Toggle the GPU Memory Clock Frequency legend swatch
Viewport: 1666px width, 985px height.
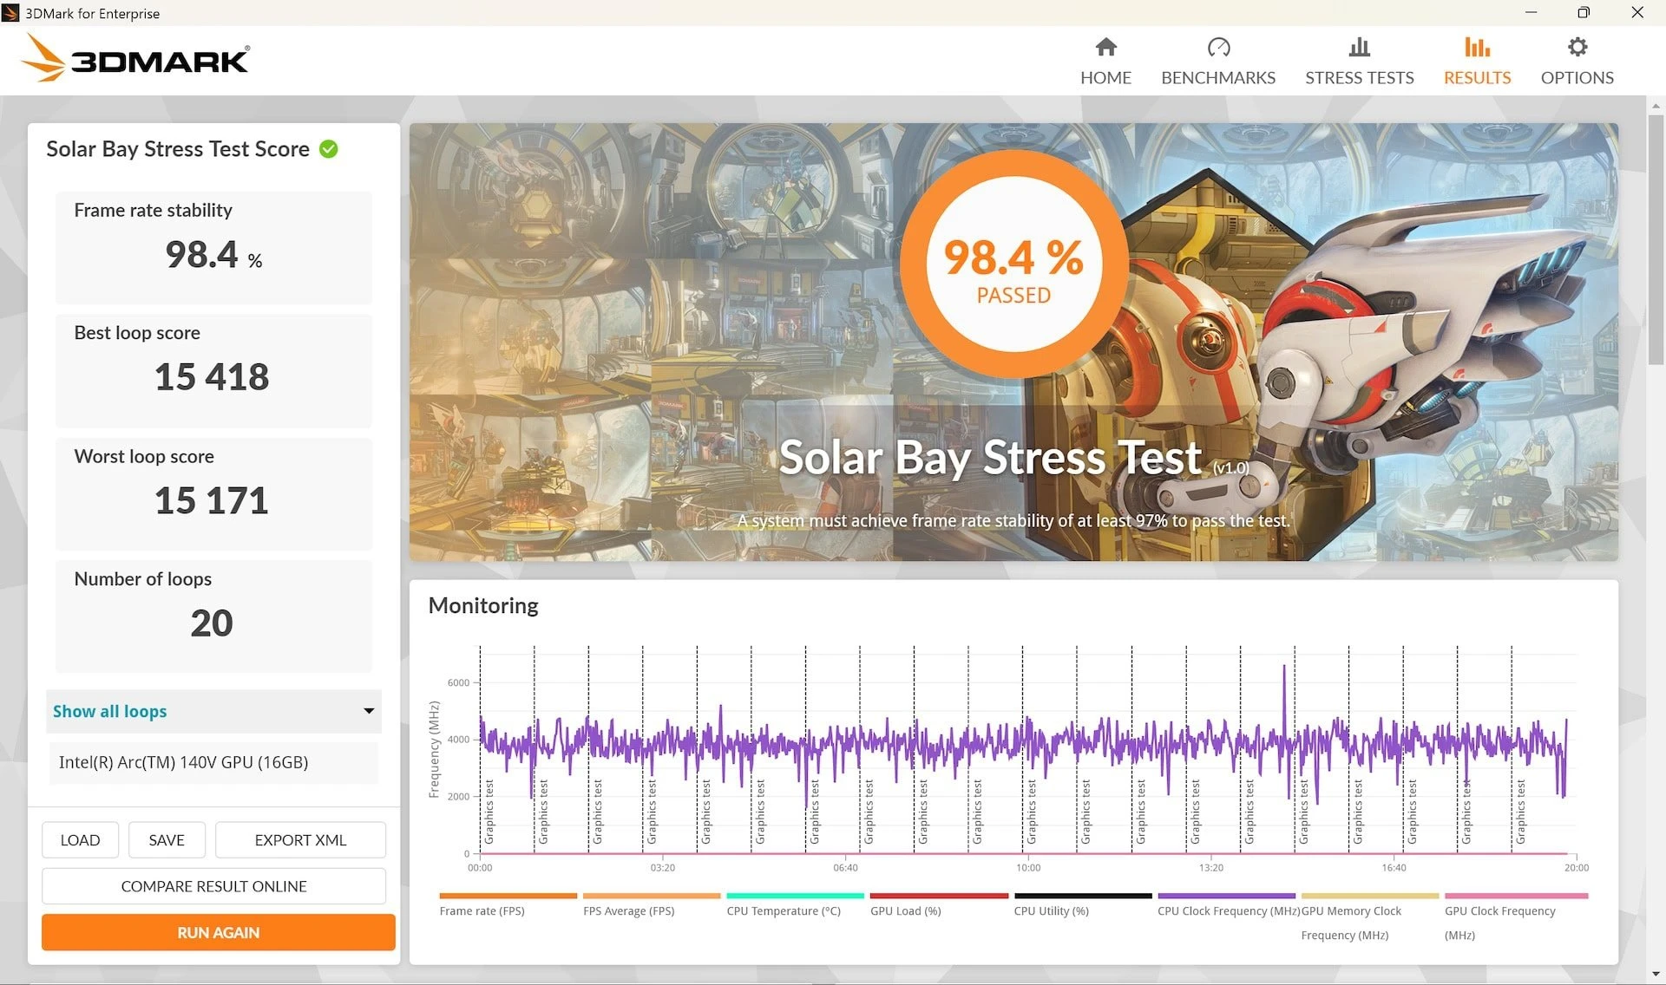(x=1370, y=896)
